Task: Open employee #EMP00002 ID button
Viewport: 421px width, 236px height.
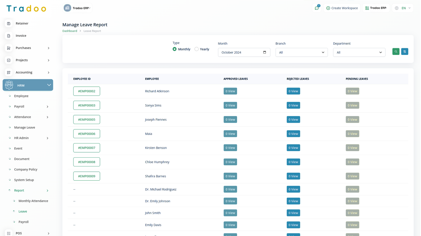Action: [87, 91]
